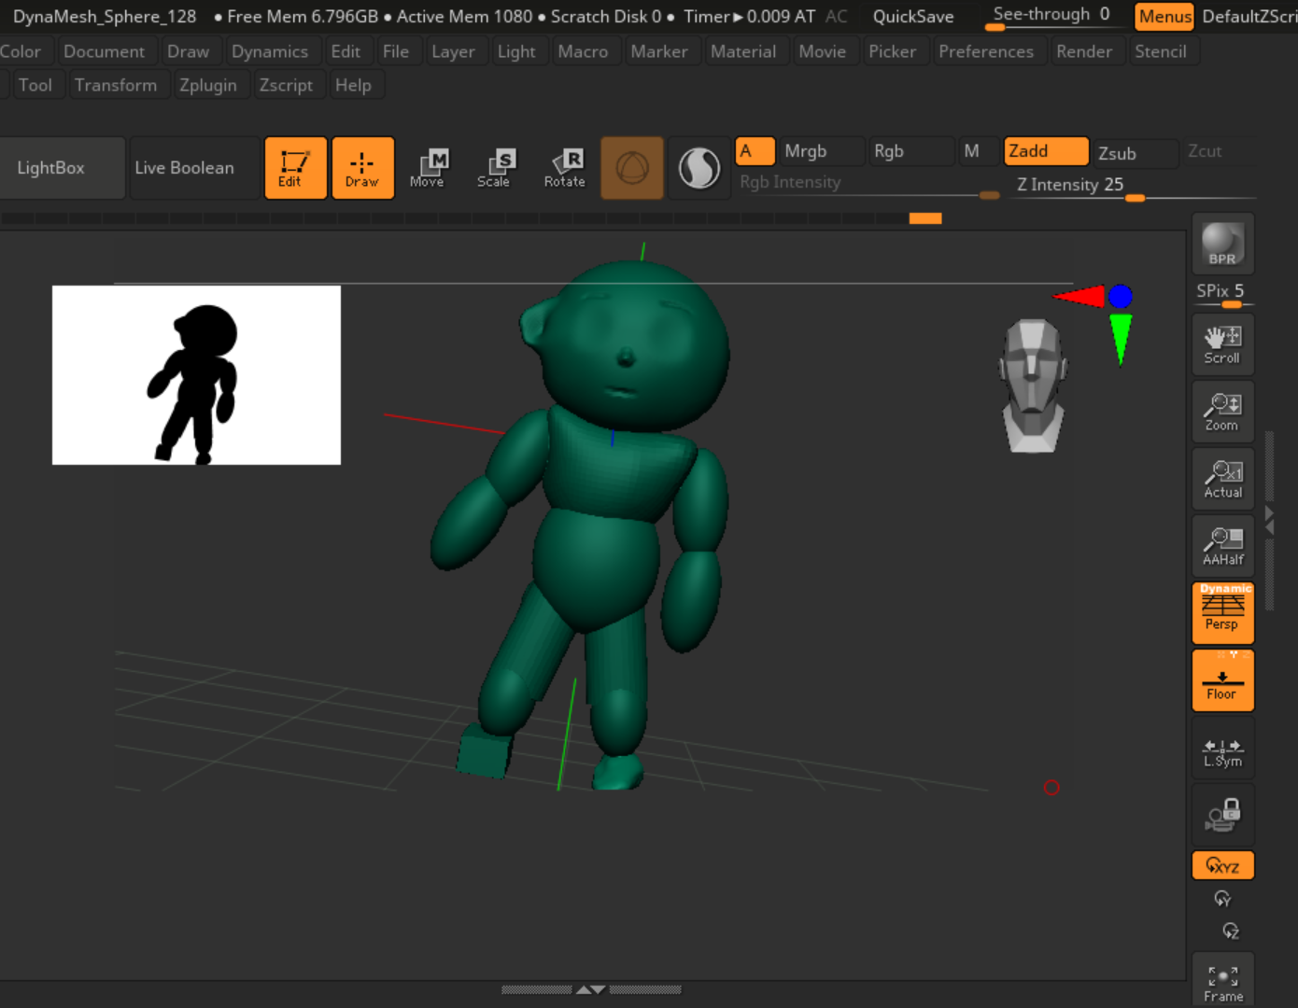Set canvas to Actual size

1222,479
